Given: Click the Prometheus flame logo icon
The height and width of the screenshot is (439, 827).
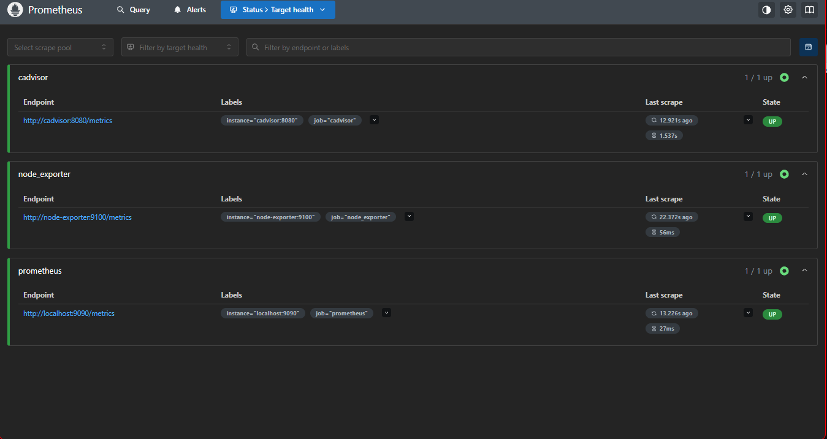Looking at the screenshot, I should 15,10.
